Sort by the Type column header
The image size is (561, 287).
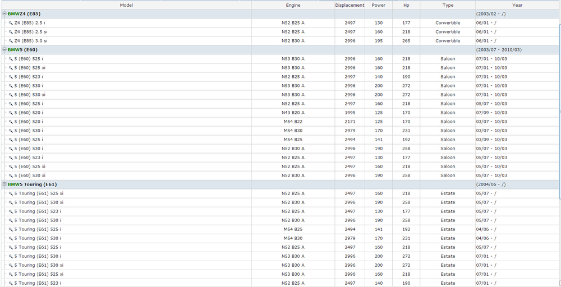[448, 5]
